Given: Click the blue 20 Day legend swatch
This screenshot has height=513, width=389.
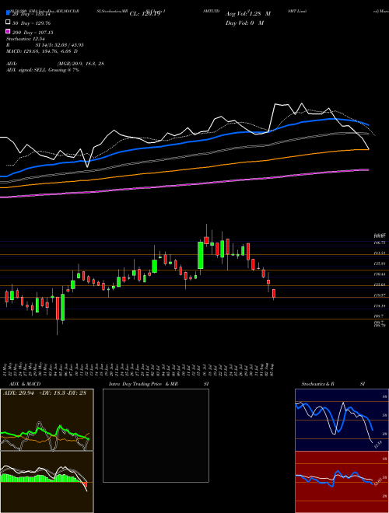Looking at the screenshot, I should pyautogui.click(x=8, y=14).
